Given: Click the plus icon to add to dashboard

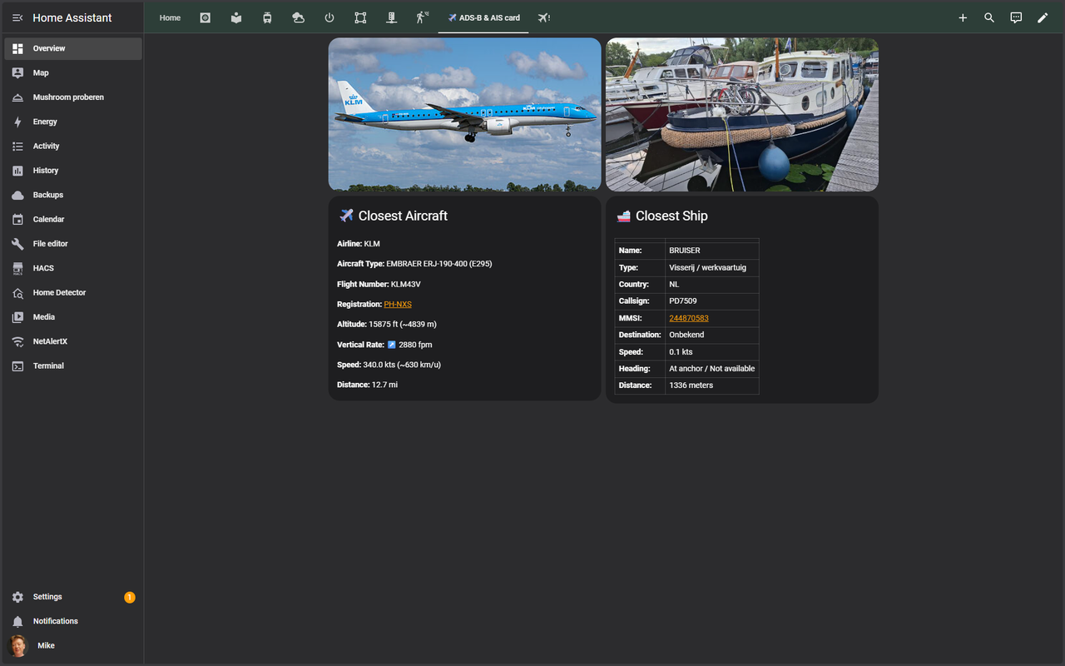Looking at the screenshot, I should pyautogui.click(x=963, y=17).
